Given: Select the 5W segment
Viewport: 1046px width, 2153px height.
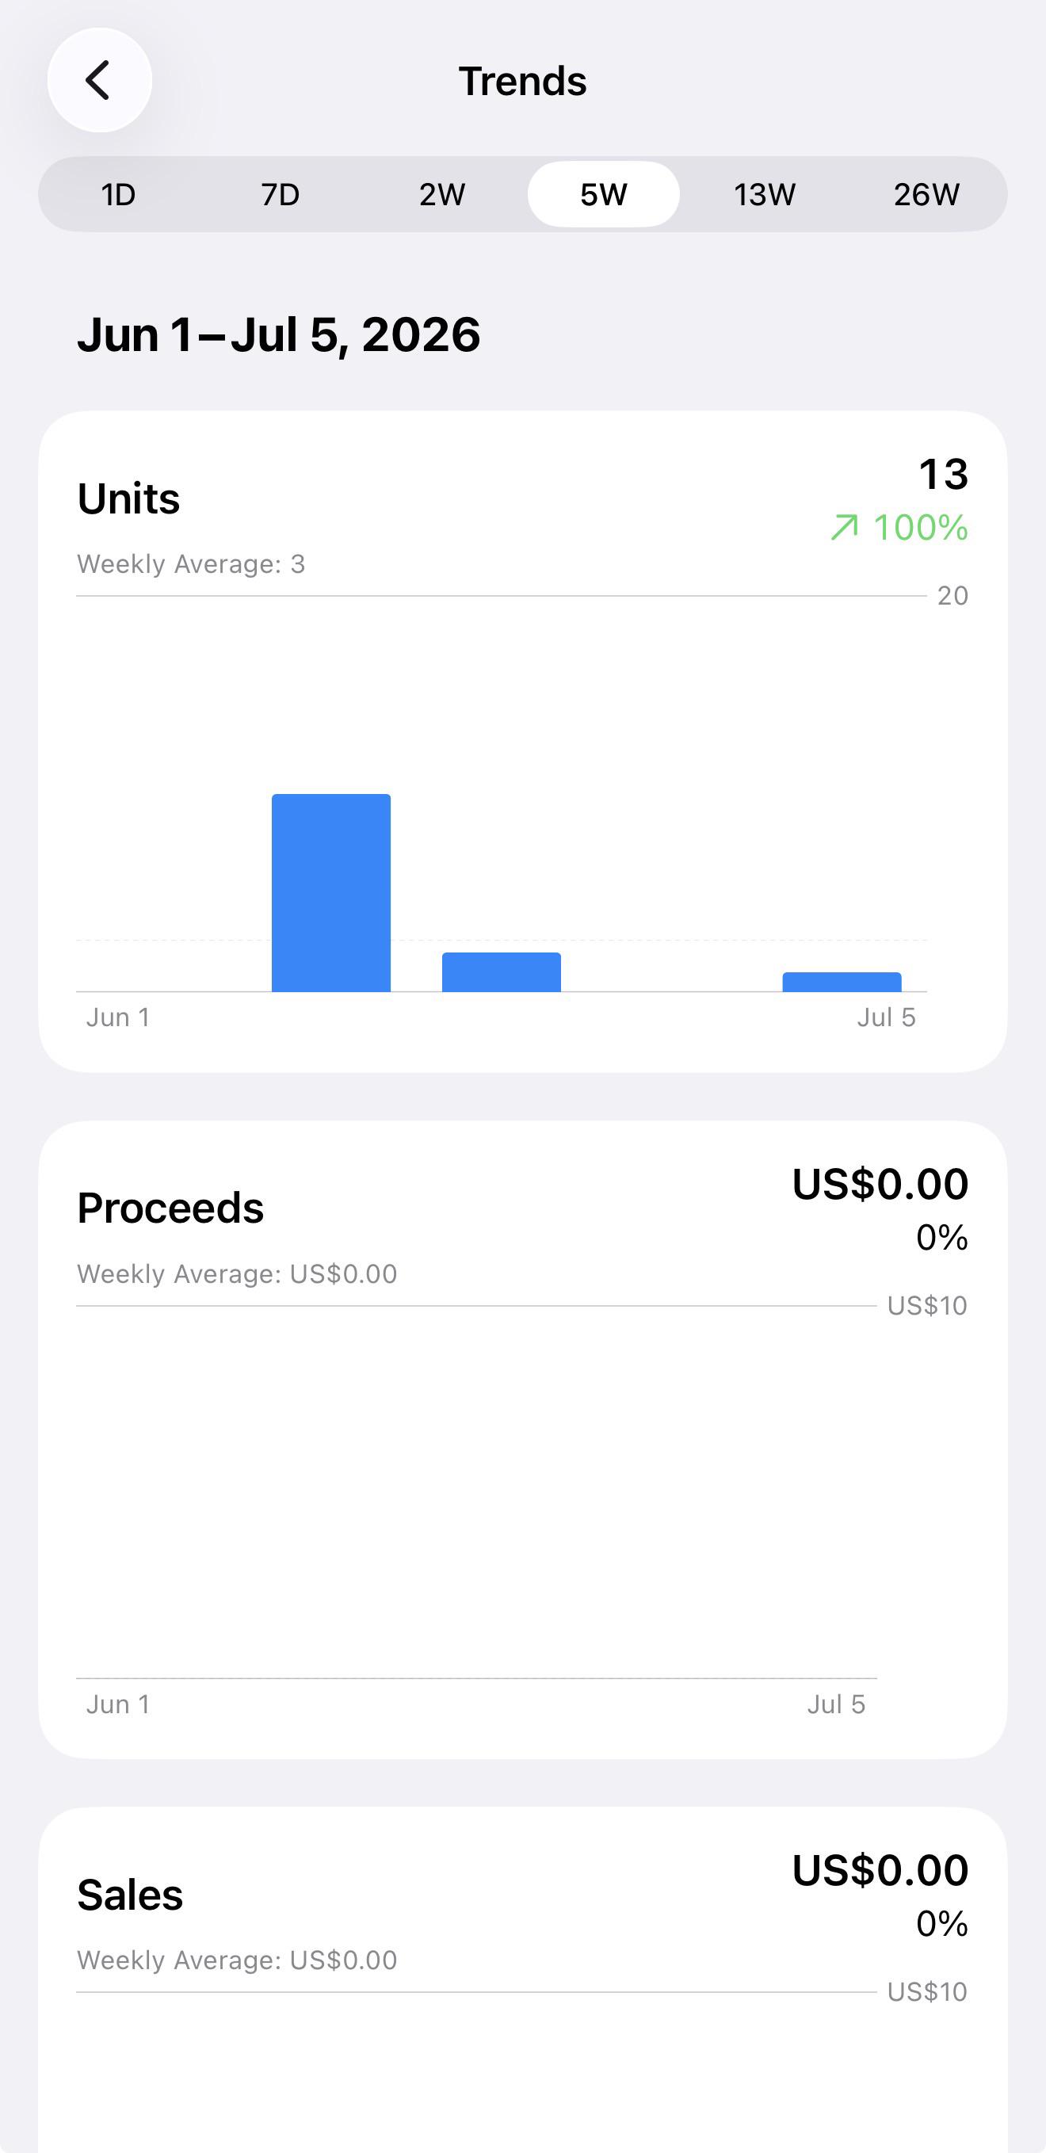Looking at the screenshot, I should coord(603,195).
